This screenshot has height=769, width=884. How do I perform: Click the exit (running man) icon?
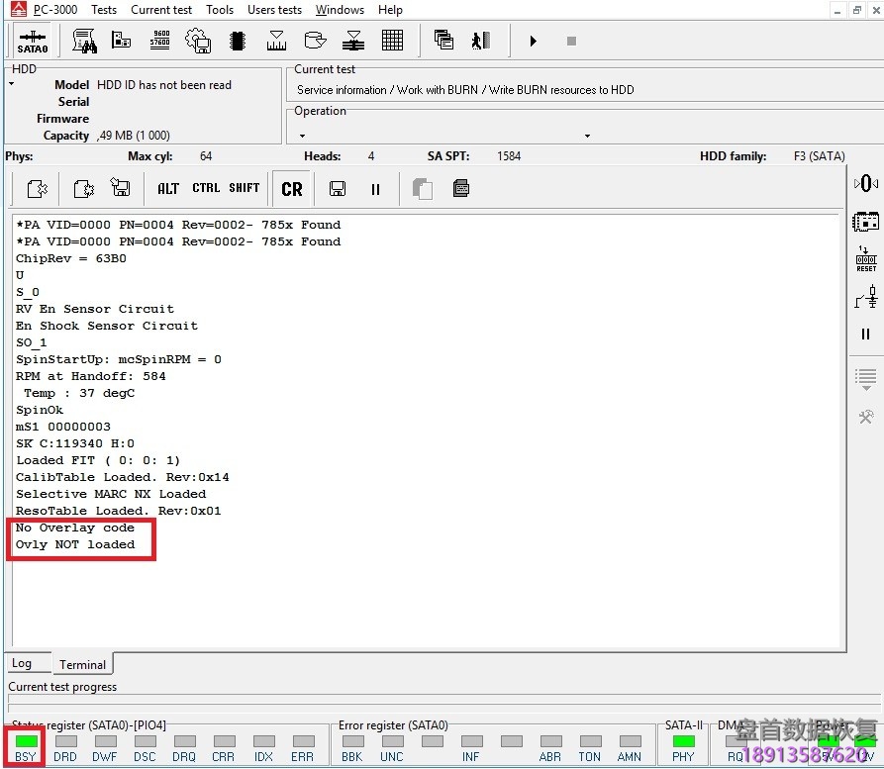481,41
